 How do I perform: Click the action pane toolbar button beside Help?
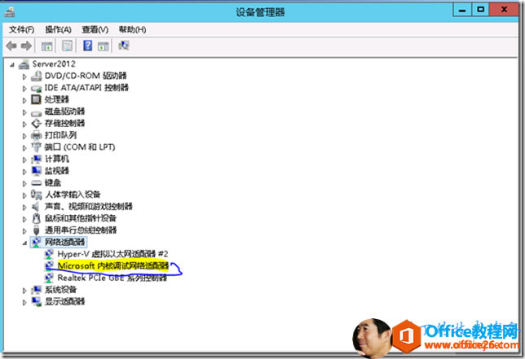tap(103, 46)
